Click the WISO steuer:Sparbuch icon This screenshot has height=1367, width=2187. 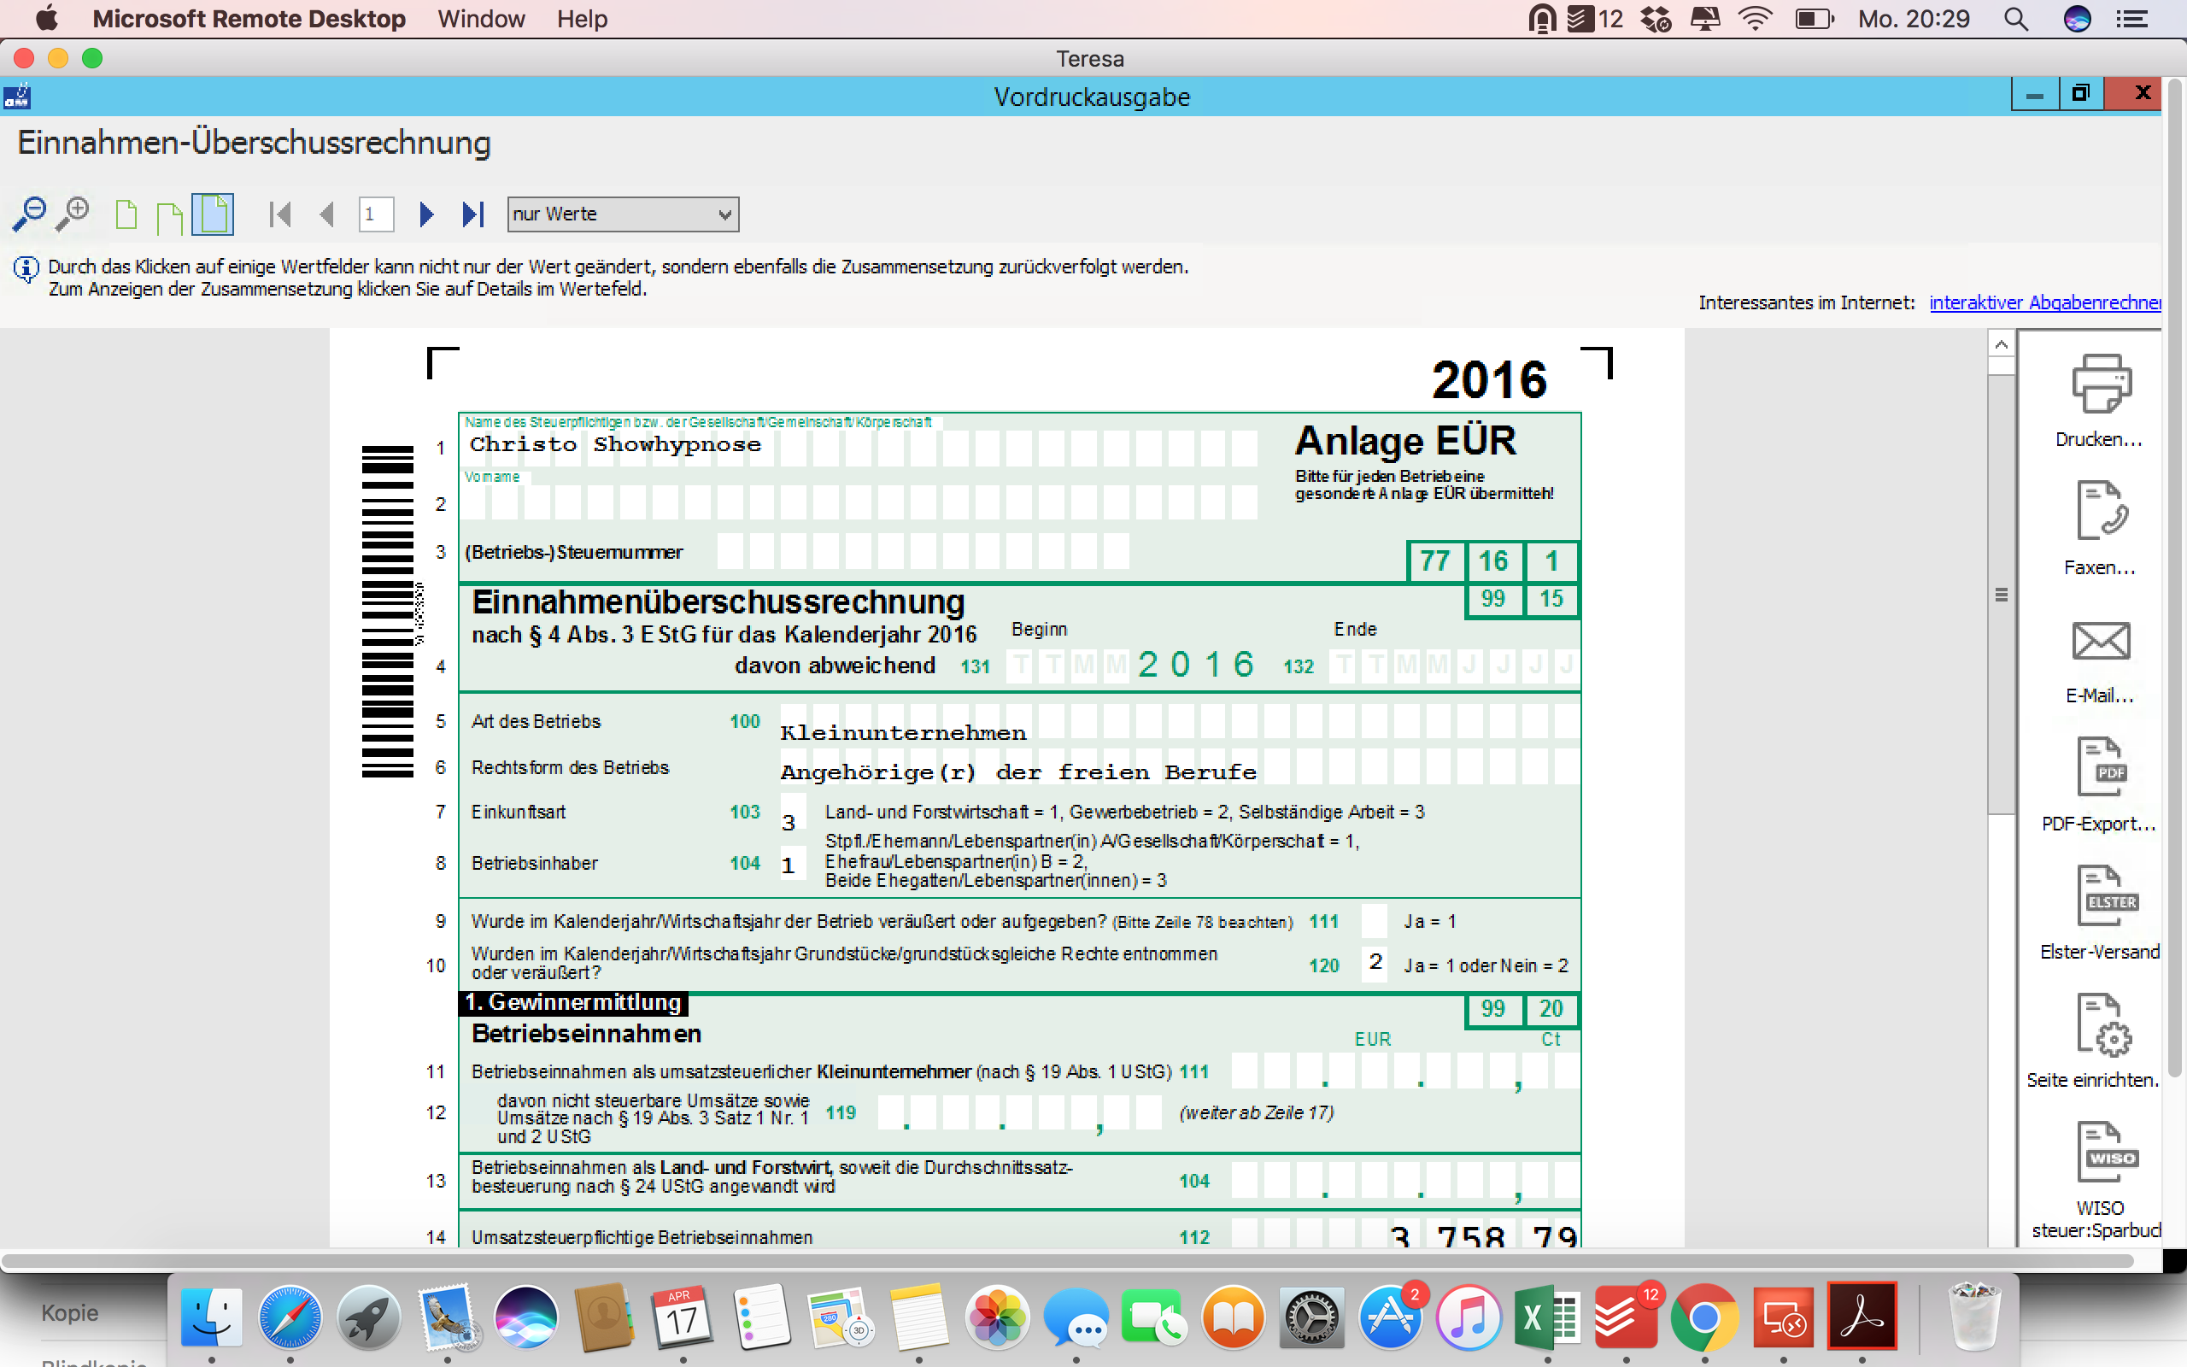pos(2106,1152)
